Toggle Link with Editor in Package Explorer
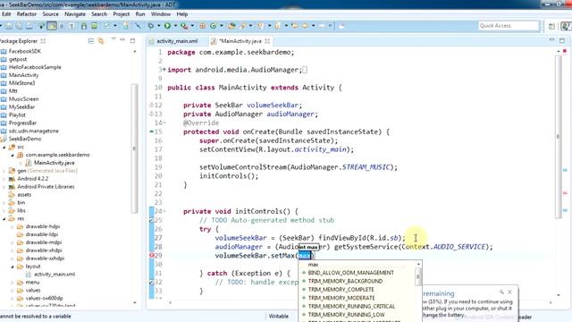Viewport: 572px width, 322px height. click(x=101, y=41)
